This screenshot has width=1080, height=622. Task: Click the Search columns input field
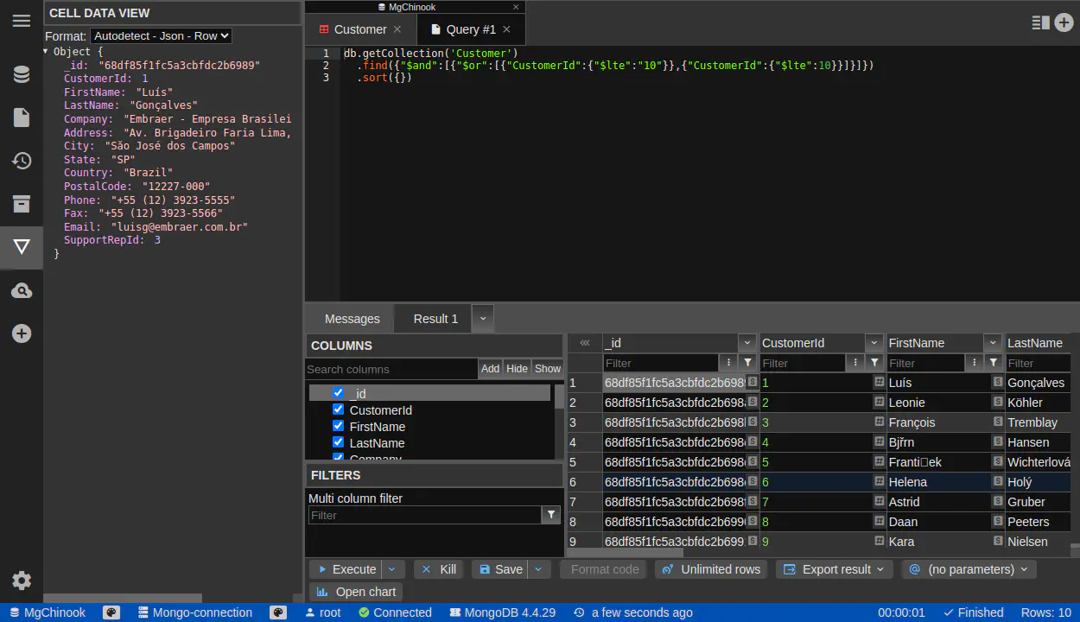pyautogui.click(x=391, y=369)
